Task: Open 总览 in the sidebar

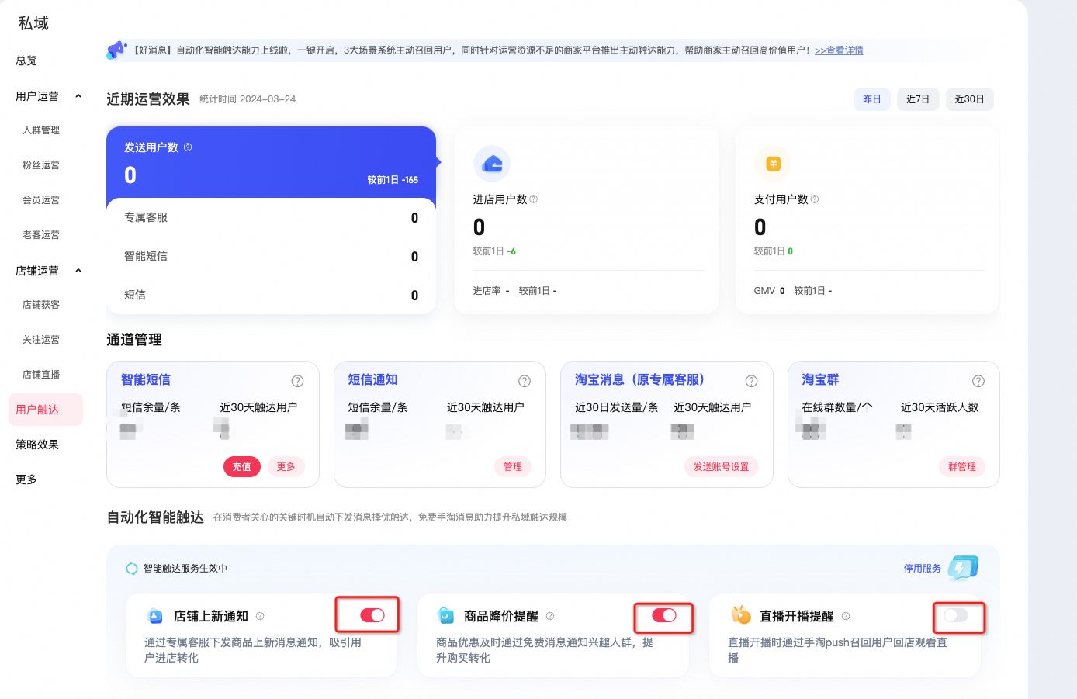Action: click(x=26, y=61)
